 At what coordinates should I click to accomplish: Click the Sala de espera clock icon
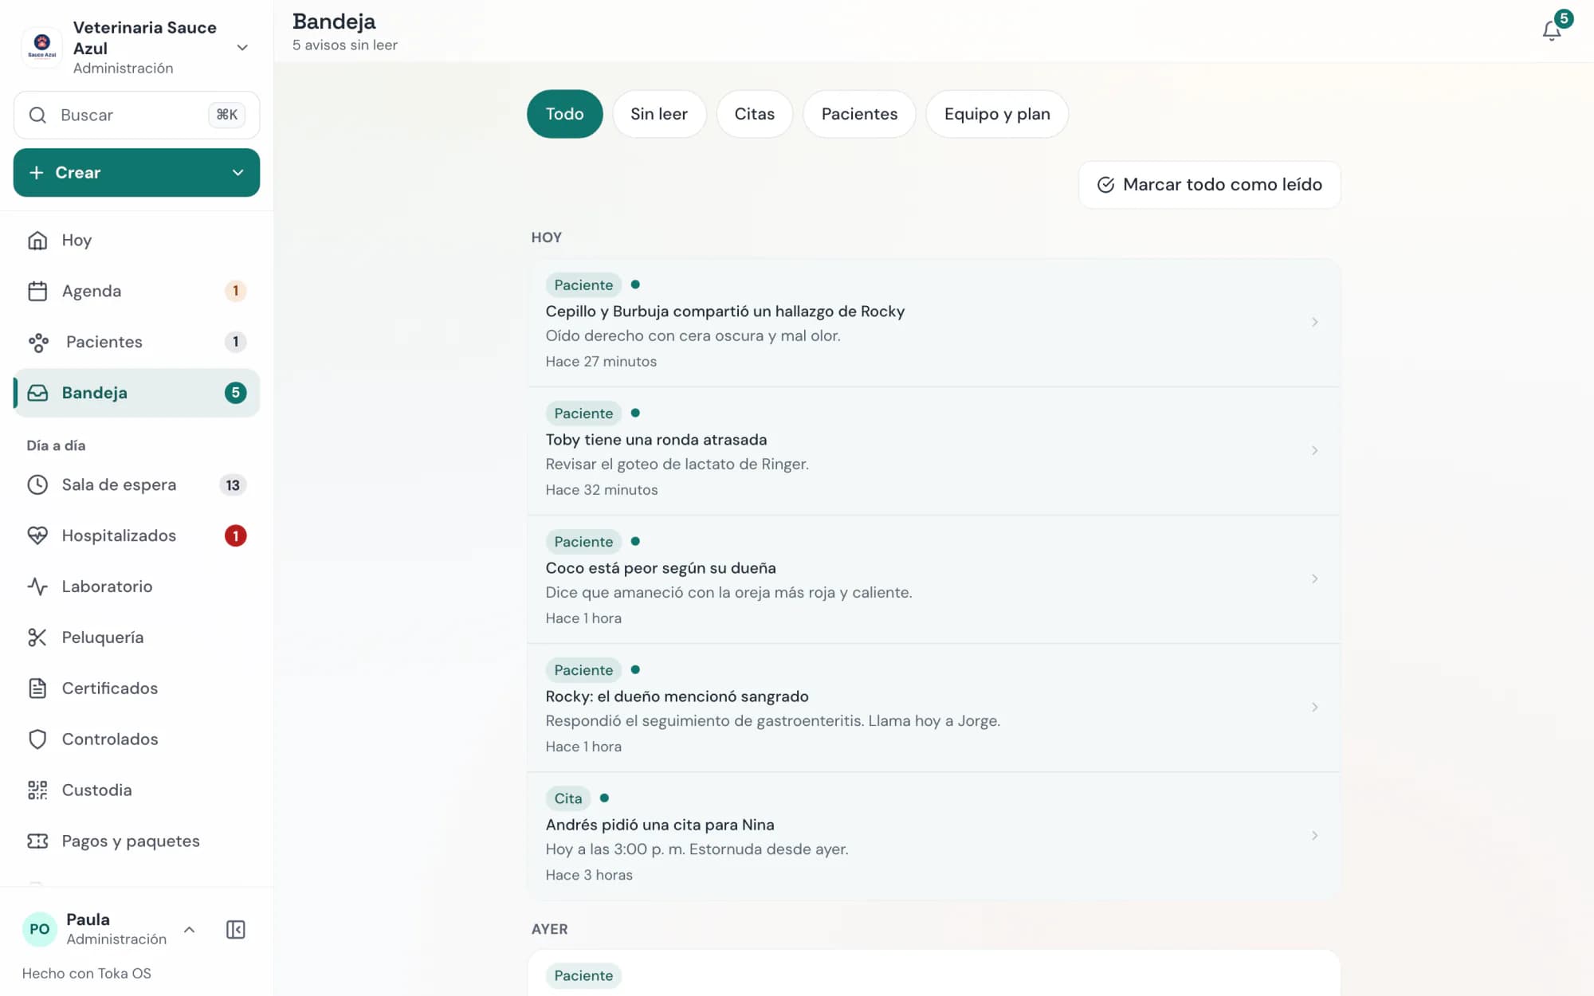click(37, 484)
